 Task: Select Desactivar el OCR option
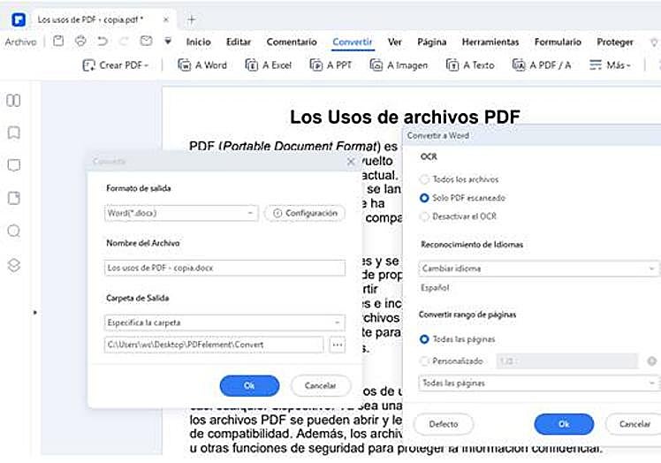[x=425, y=216]
